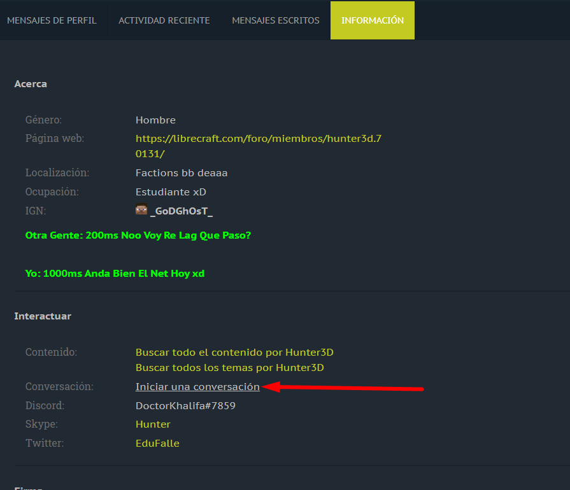Screen dimensions: 570x490
Task: Click the Contenido label
Action: (x=51, y=352)
